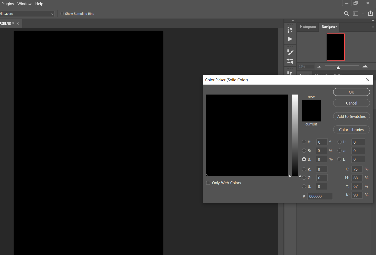Collapse the icon dock with left double-arrow
Viewport: 376px width, 255px height.
tap(293, 20)
